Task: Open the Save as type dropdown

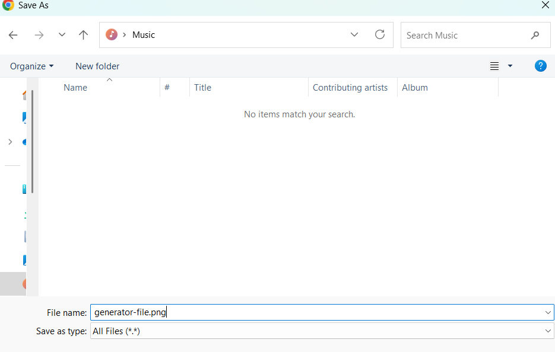Action: [548, 331]
